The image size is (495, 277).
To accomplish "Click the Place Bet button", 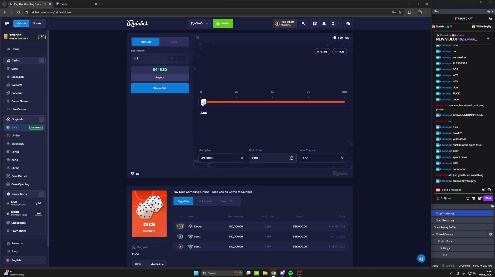I will coord(160,88).
